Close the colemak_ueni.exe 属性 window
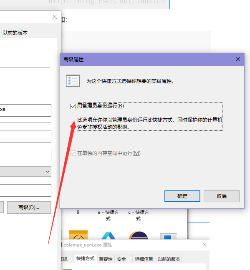The width and height of the screenshot is (250, 270). [x=205, y=245]
